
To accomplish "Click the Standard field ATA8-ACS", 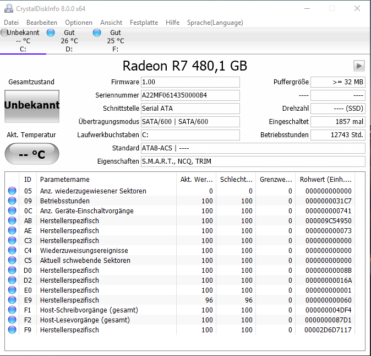I will click(253, 148).
